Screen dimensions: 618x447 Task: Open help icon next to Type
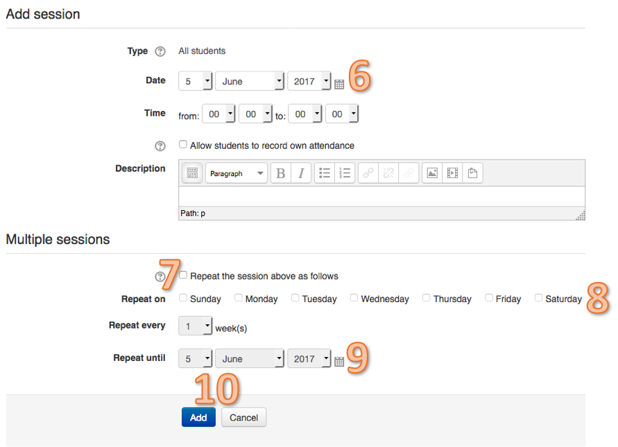coord(160,51)
